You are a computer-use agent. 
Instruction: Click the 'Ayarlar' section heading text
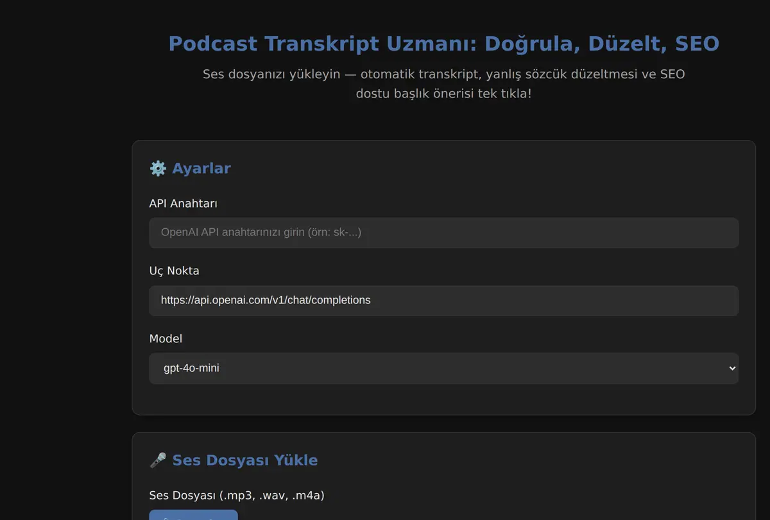click(x=201, y=169)
